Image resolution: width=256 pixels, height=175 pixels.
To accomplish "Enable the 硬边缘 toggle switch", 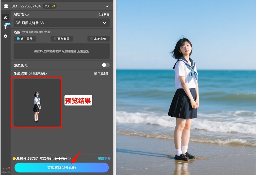I will click(105, 65).
